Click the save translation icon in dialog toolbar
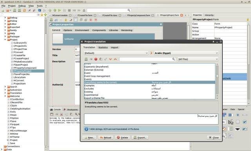Screen dimensions: 251x151 tap(86, 59)
